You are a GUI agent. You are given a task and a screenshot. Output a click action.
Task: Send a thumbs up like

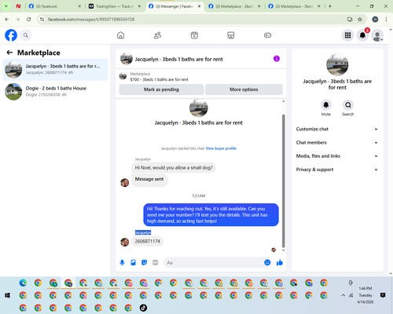(280, 262)
